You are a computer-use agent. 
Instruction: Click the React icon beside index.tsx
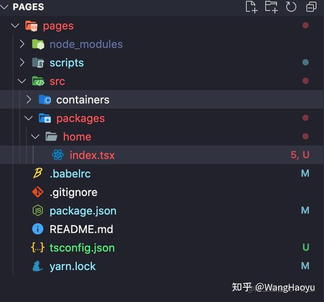pos(58,155)
